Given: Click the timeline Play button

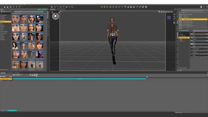Looking at the screenshot, I should [x=18, y=75].
